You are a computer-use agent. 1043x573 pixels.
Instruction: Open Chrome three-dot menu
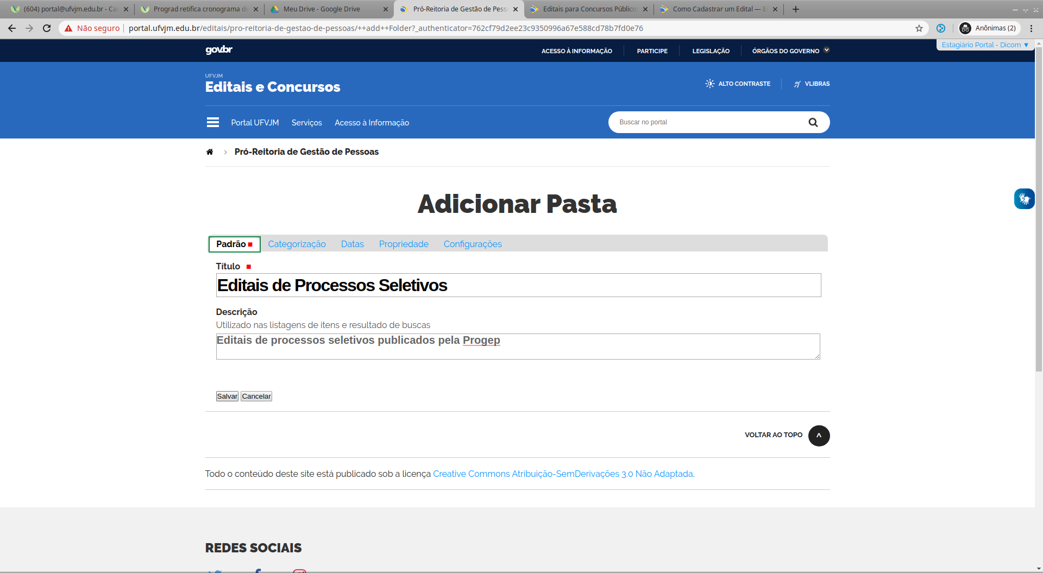tap(1031, 28)
